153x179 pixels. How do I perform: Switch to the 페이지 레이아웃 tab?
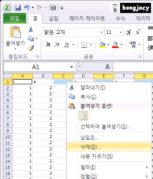(x=87, y=18)
